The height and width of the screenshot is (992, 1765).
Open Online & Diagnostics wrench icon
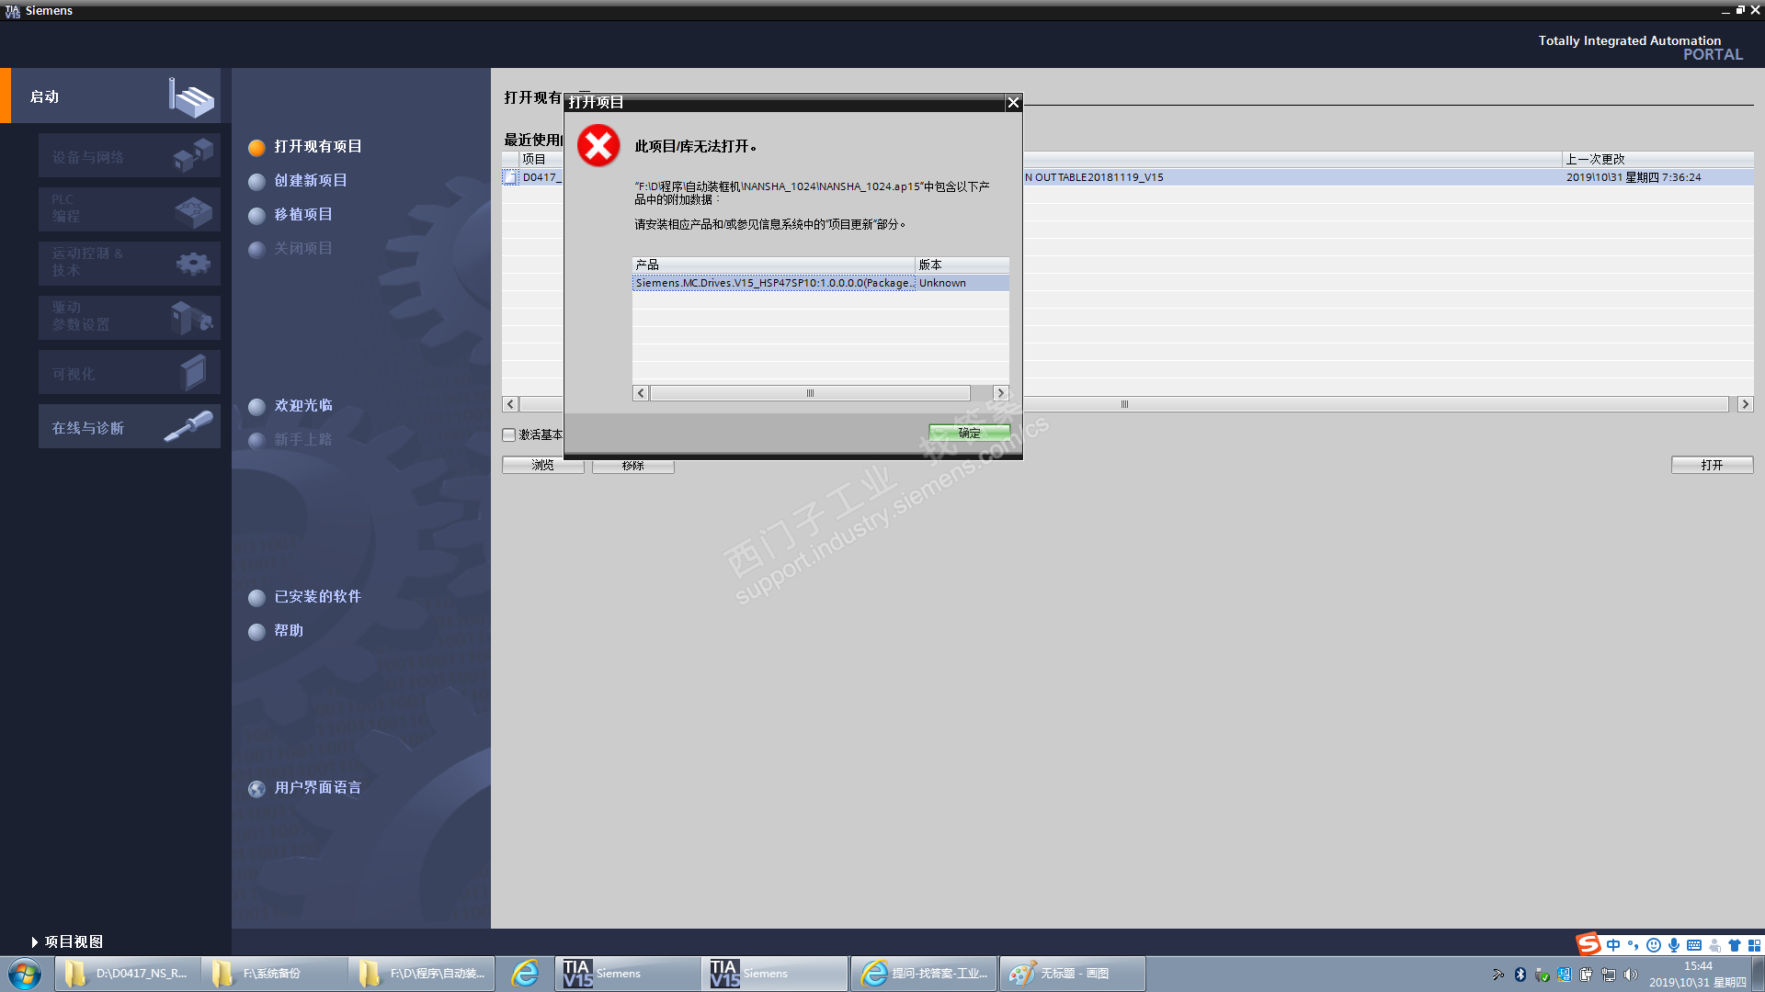point(188,427)
